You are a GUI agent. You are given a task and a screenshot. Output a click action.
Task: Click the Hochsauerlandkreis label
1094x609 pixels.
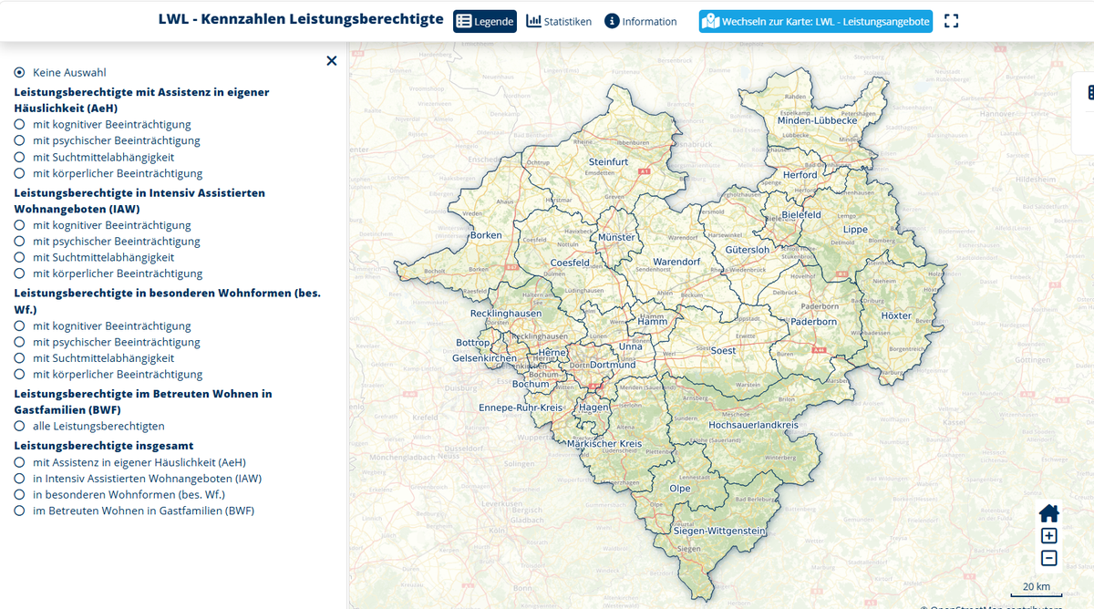[x=754, y=426]
